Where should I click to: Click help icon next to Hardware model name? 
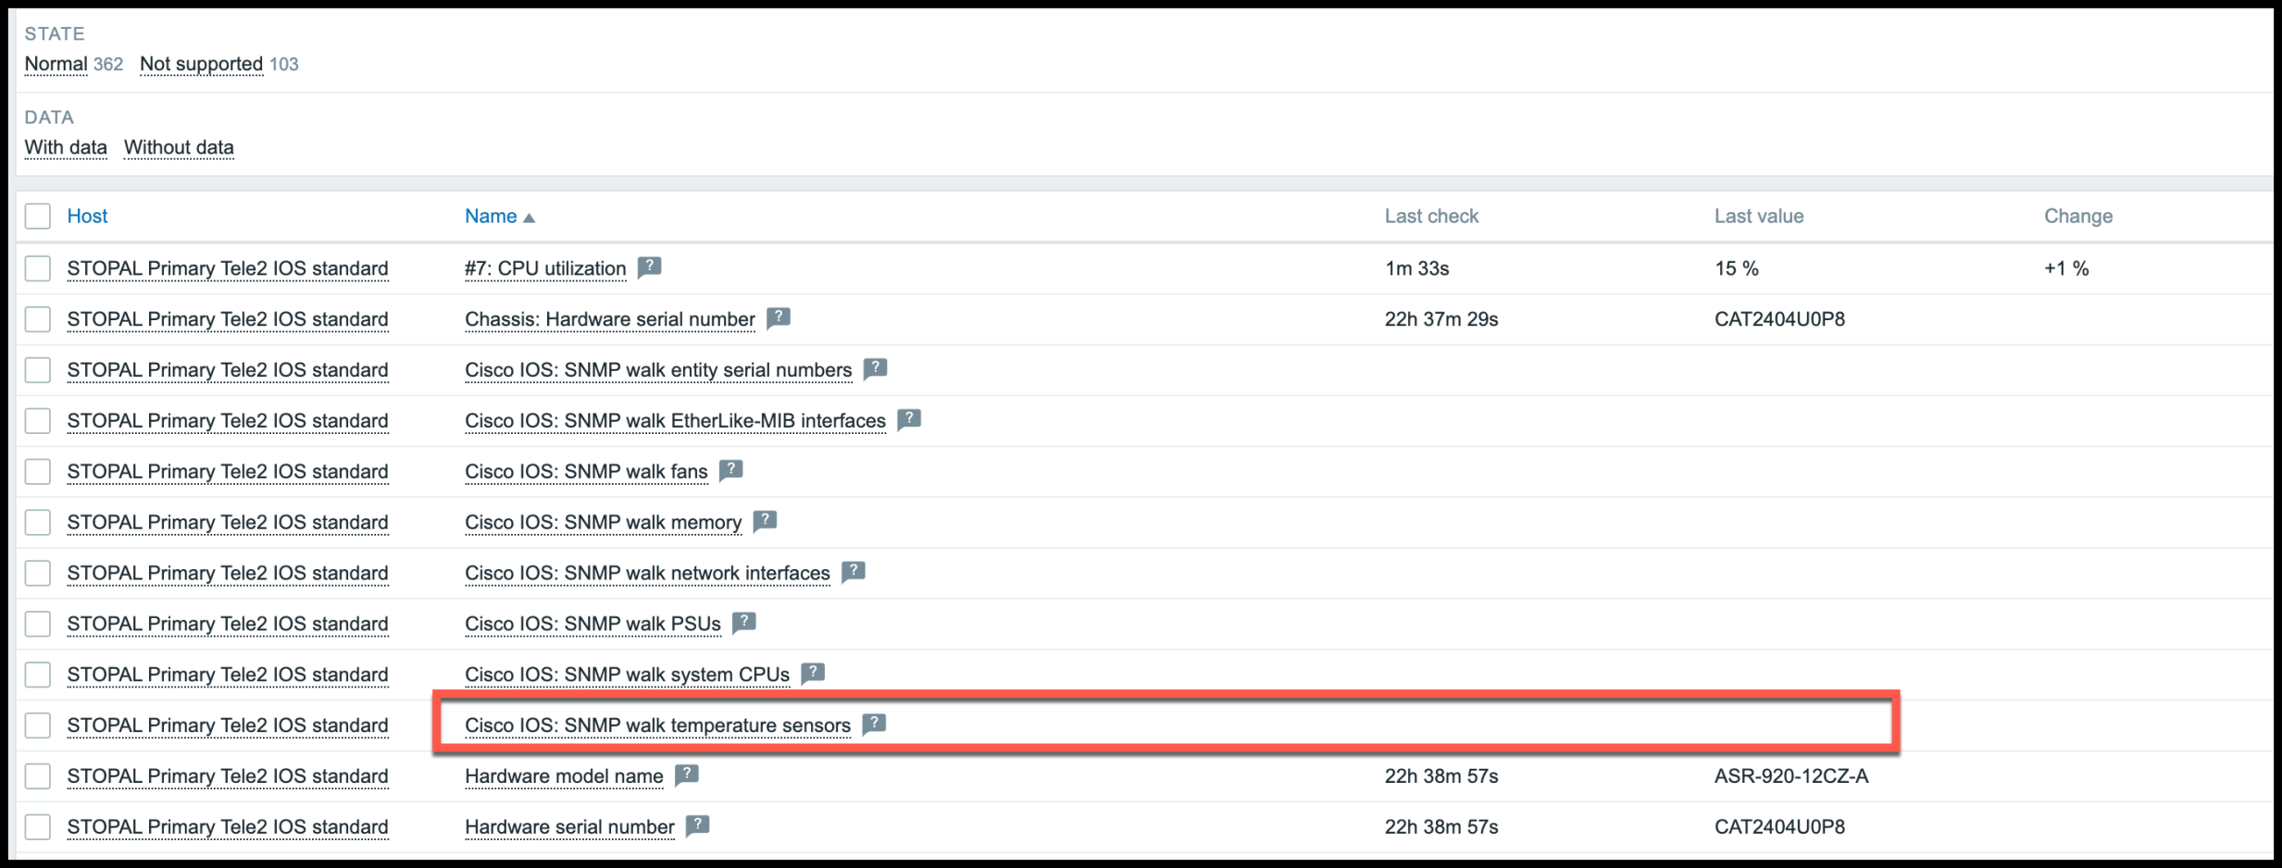[x=687, y=775]
